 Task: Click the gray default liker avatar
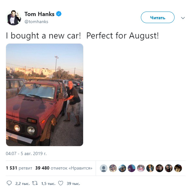coord(104,168)
